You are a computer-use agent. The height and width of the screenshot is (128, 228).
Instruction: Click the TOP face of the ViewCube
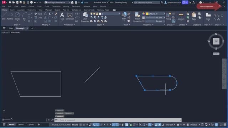coord(216,41)
